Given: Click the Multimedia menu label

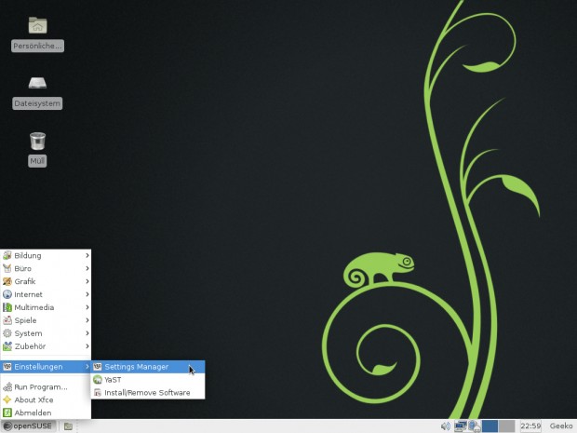Looking at the screenshot, I should [34, 307].
